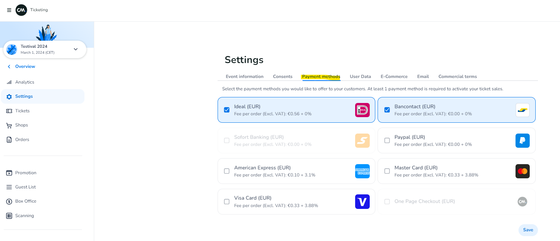Viewport: 560px width, 241px height.
Task: Open the Guest List page
Action: [x=25, y=187]
